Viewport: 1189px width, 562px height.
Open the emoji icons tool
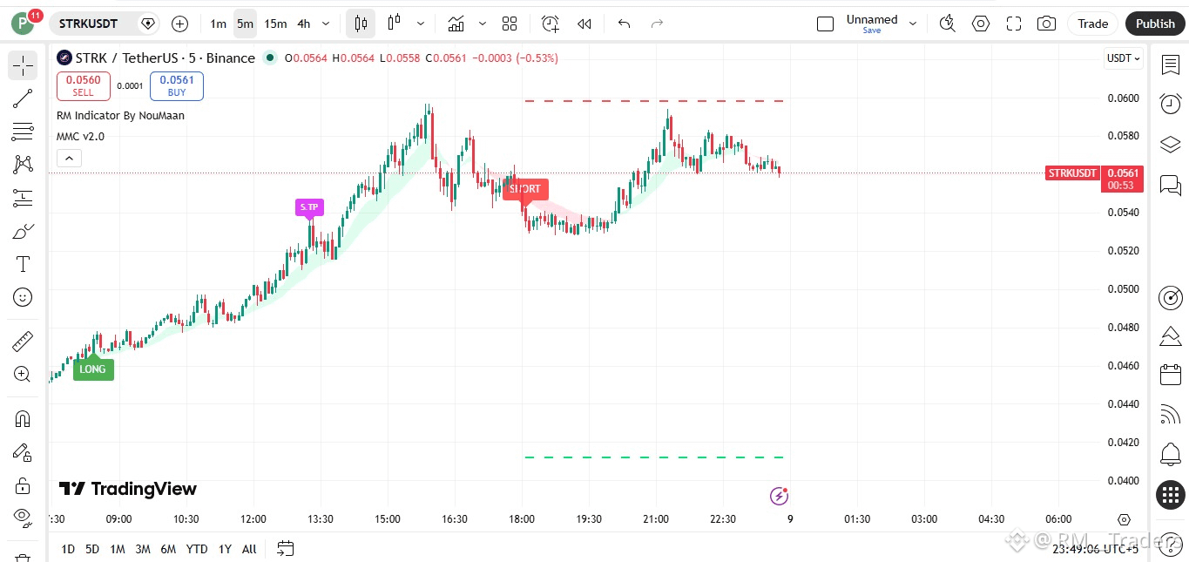coord(23,297)
